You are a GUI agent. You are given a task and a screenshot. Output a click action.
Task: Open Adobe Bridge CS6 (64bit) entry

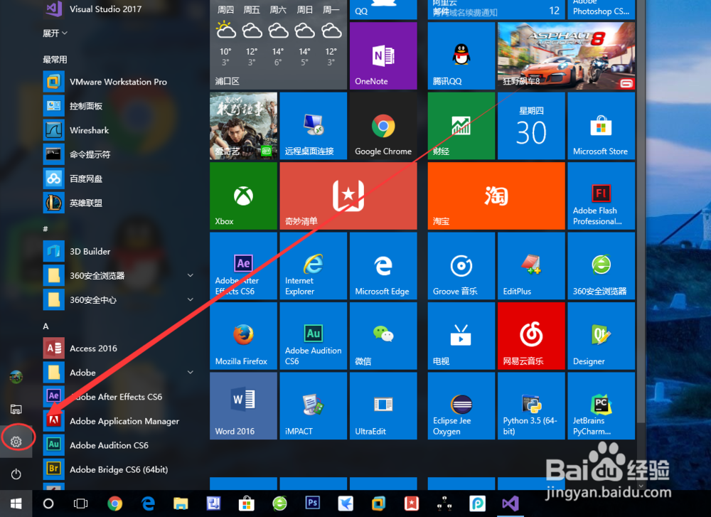(119, 469)
